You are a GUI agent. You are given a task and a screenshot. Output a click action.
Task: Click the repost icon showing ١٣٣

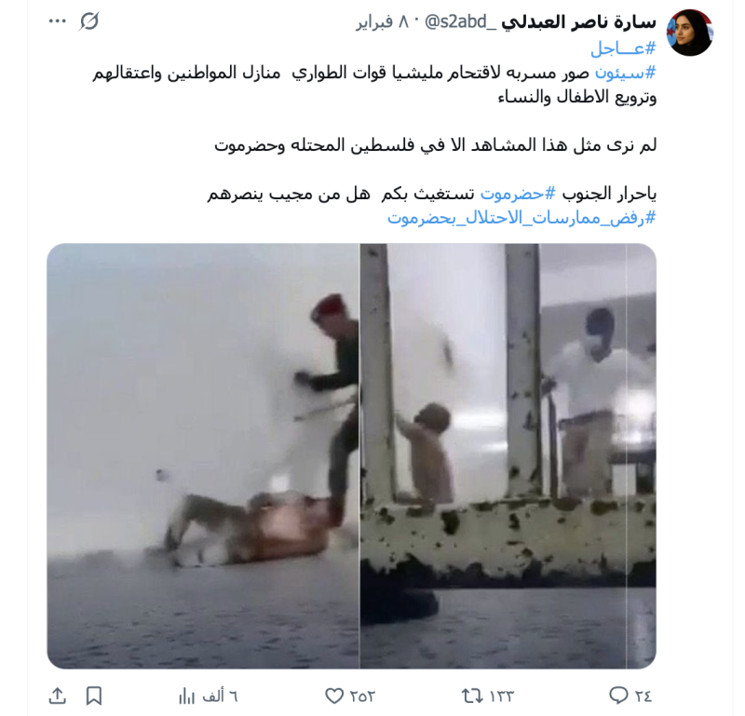[x=472, y=696]
